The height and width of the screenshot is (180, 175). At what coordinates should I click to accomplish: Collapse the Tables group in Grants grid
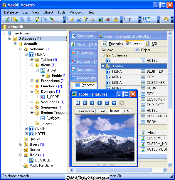[103, 66]
